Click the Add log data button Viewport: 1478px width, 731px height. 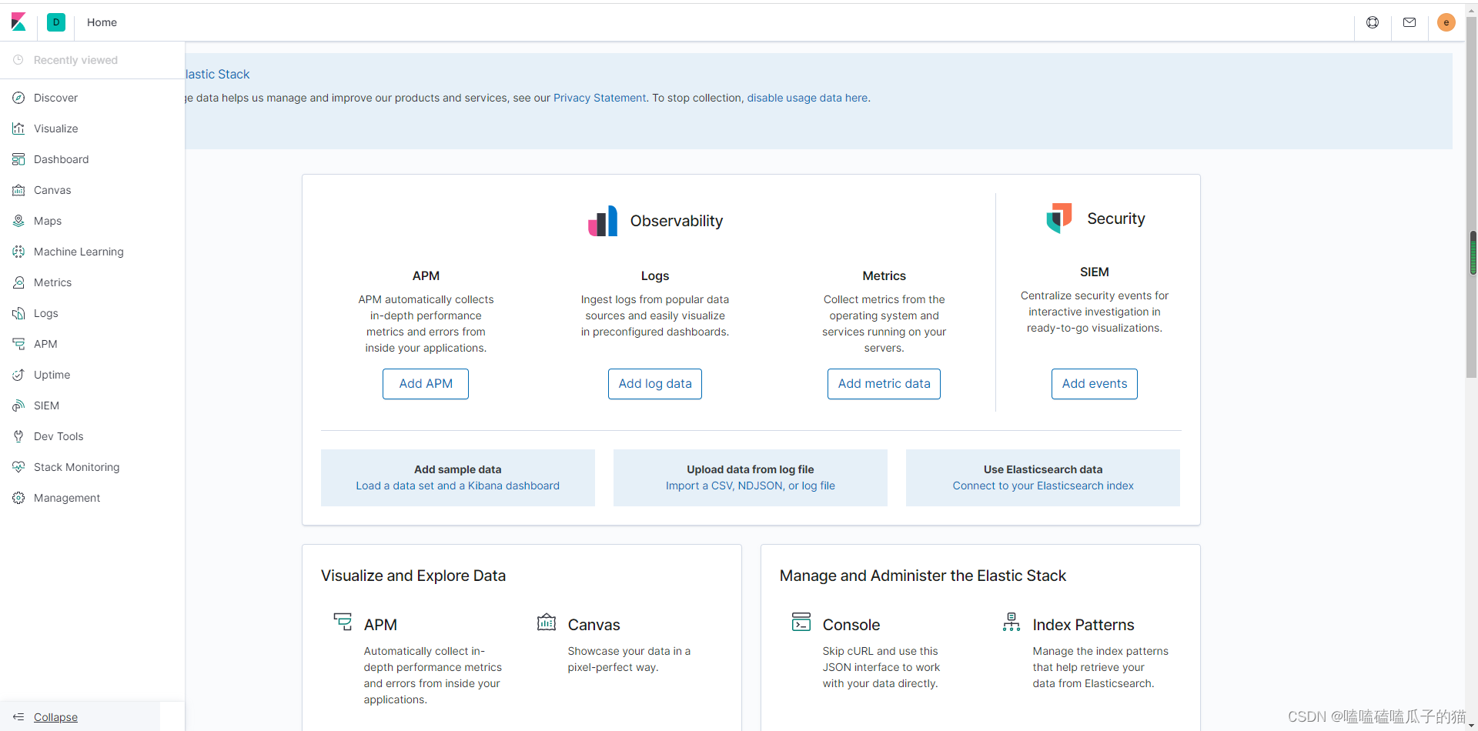(655, 384)
